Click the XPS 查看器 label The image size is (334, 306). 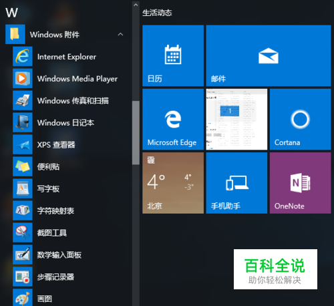(56, 145)
